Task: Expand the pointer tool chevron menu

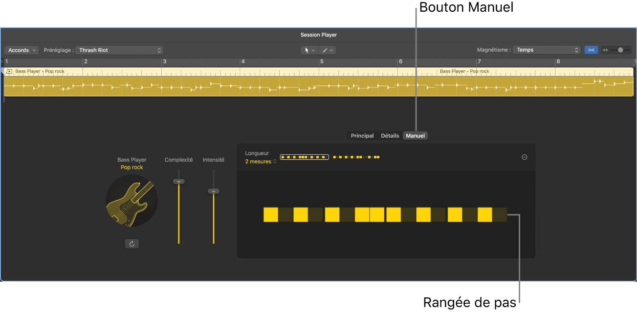Action: point(314,50)
